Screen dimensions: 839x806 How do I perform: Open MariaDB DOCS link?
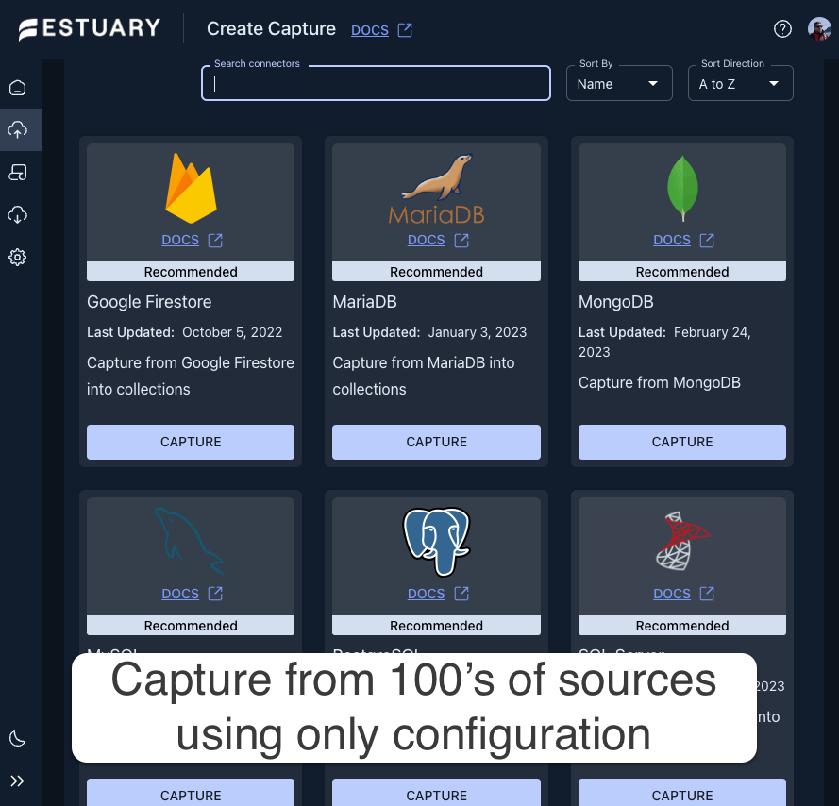[x=426, y=240]
